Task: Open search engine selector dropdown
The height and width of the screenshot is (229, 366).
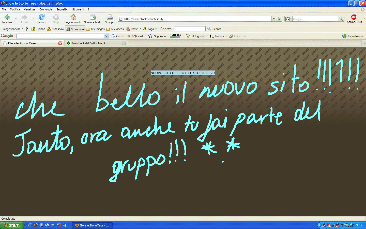Action: point(288,19)
